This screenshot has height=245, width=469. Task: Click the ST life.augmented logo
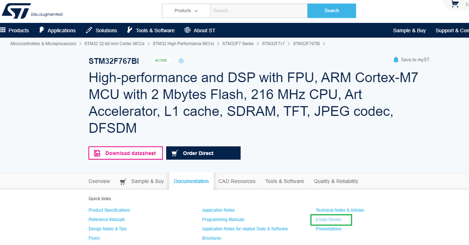pos(32,11)
